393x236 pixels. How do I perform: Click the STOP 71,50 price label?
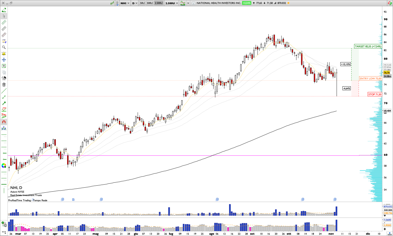(x=375, y=94)
